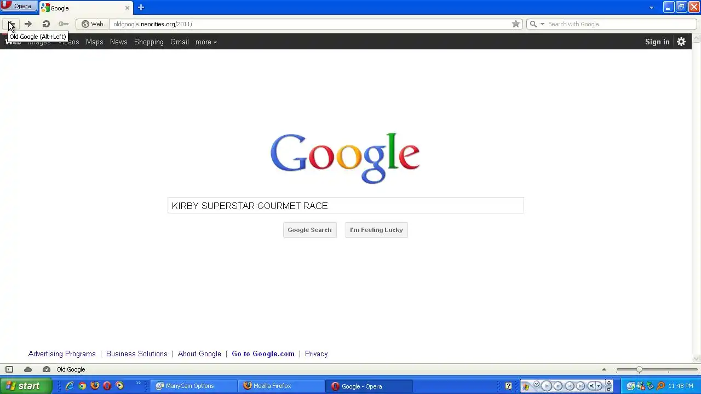Open the media player volume dropdown arrow

[599, 386]
